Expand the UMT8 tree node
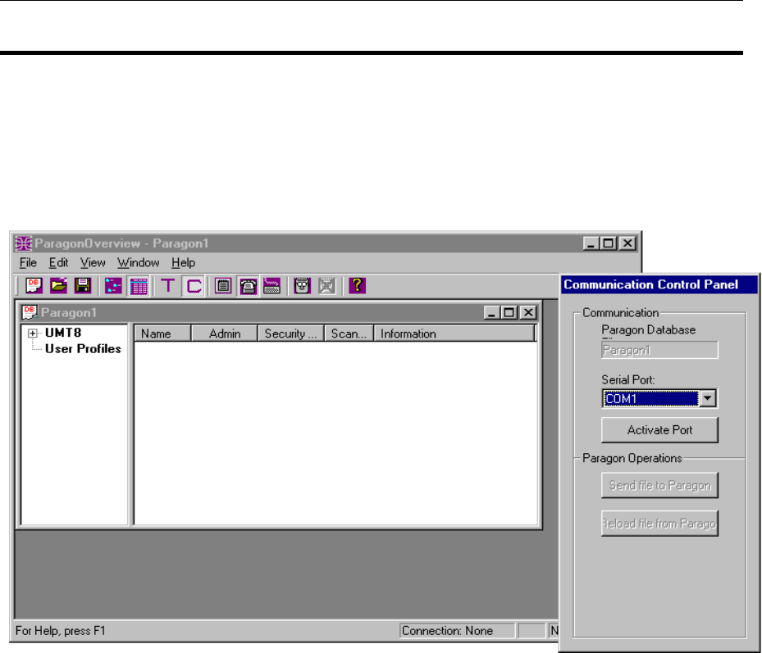 [x=32, y=333]
